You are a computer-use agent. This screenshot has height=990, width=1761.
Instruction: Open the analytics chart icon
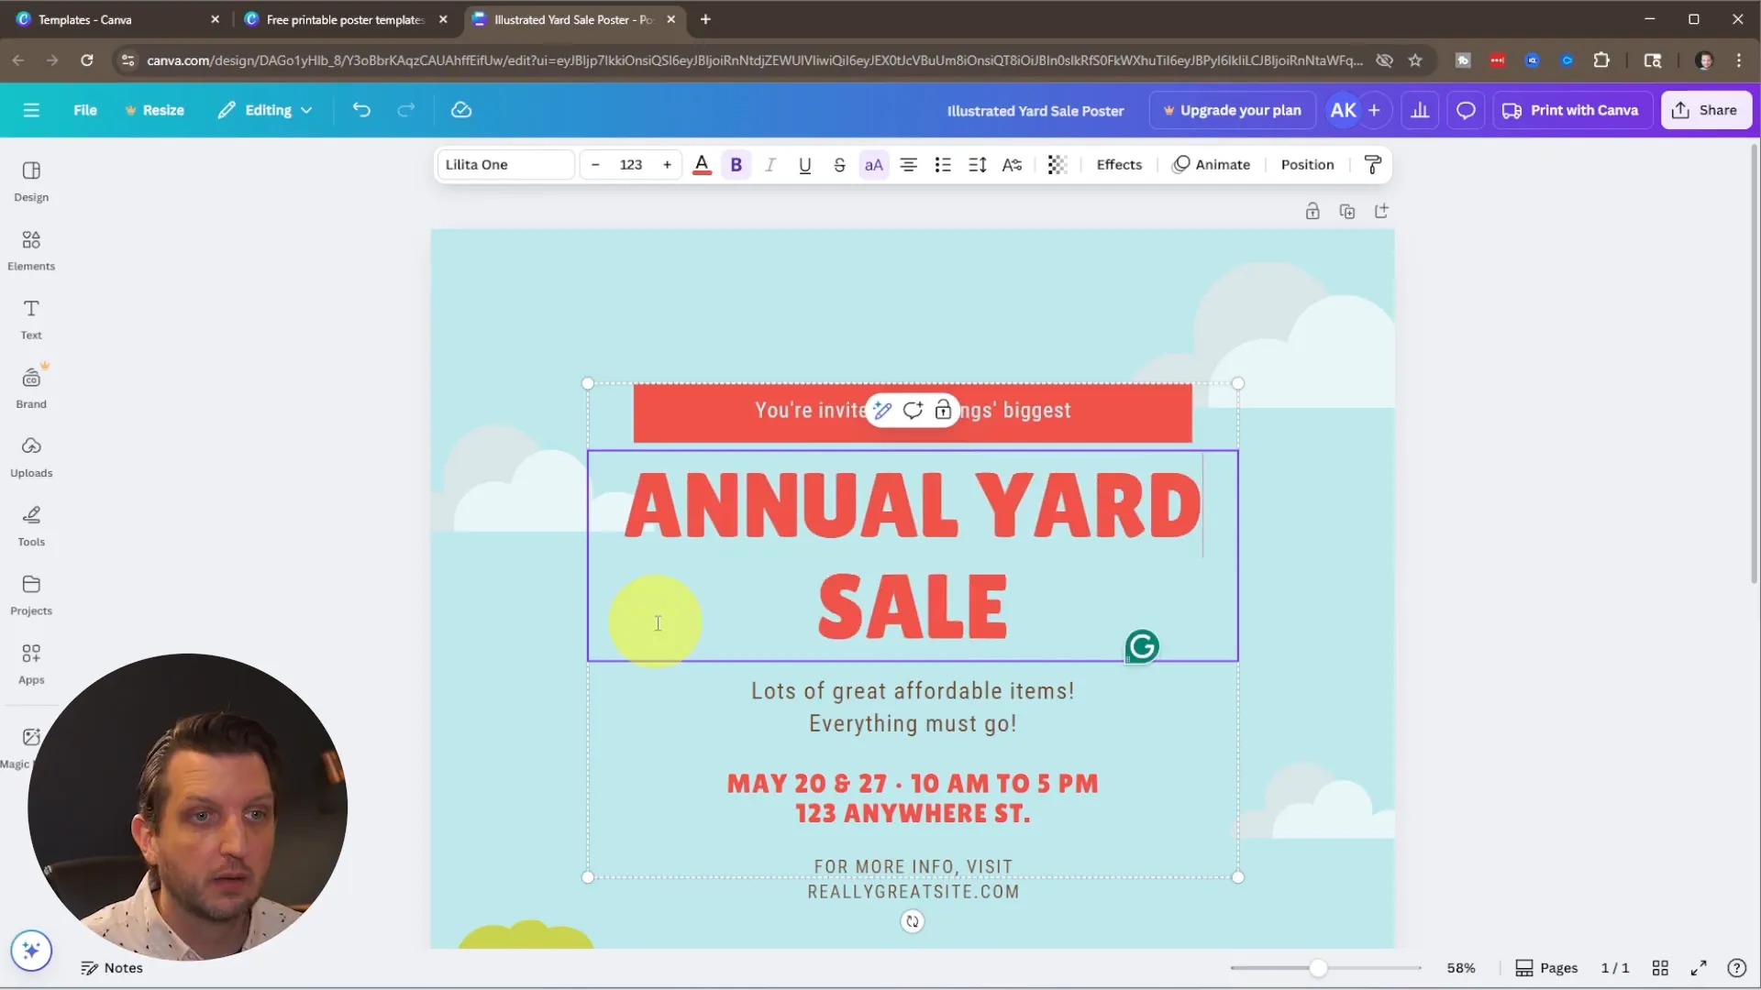tap(1420, 110)
